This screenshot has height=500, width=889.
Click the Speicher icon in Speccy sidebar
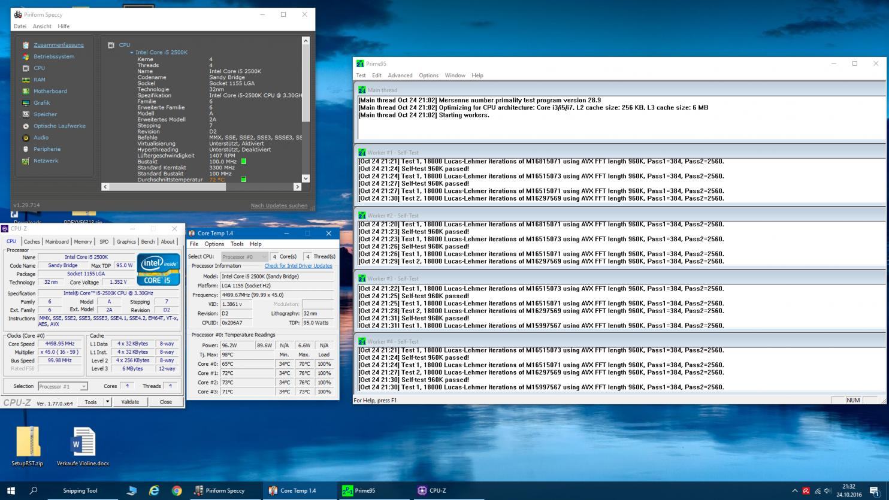[26, 114]
